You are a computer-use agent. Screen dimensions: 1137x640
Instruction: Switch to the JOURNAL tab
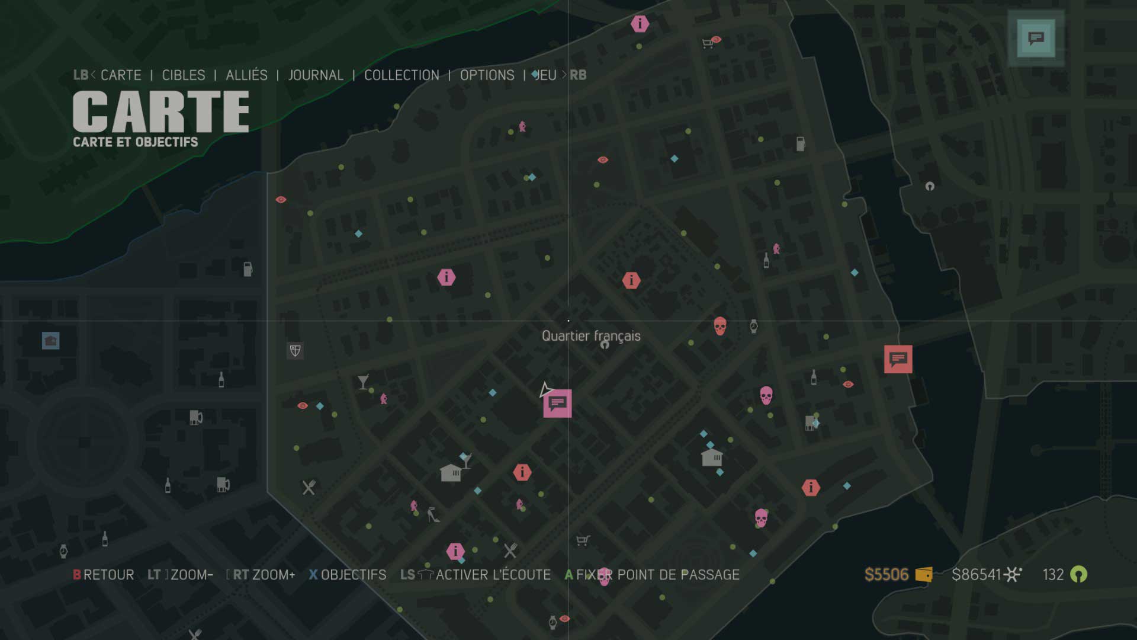[x=316, y=75]
